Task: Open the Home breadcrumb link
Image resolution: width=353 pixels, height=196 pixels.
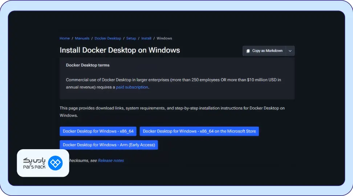Action: (65, 38)
